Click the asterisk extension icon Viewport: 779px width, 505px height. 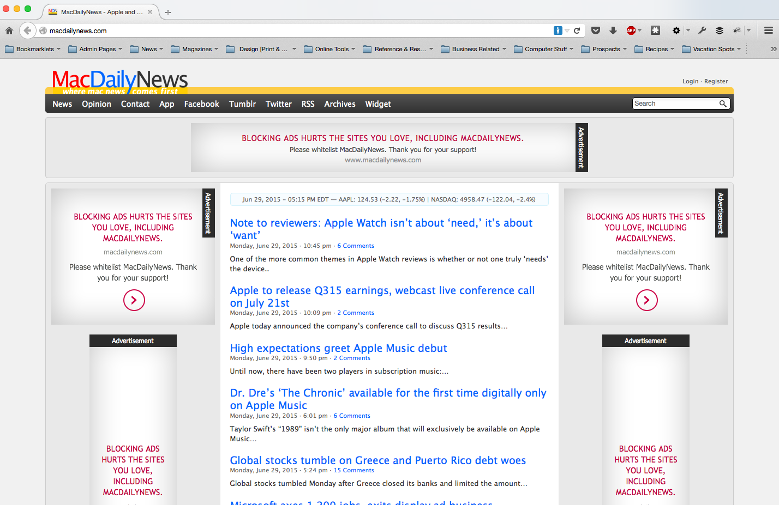(656, 31)
